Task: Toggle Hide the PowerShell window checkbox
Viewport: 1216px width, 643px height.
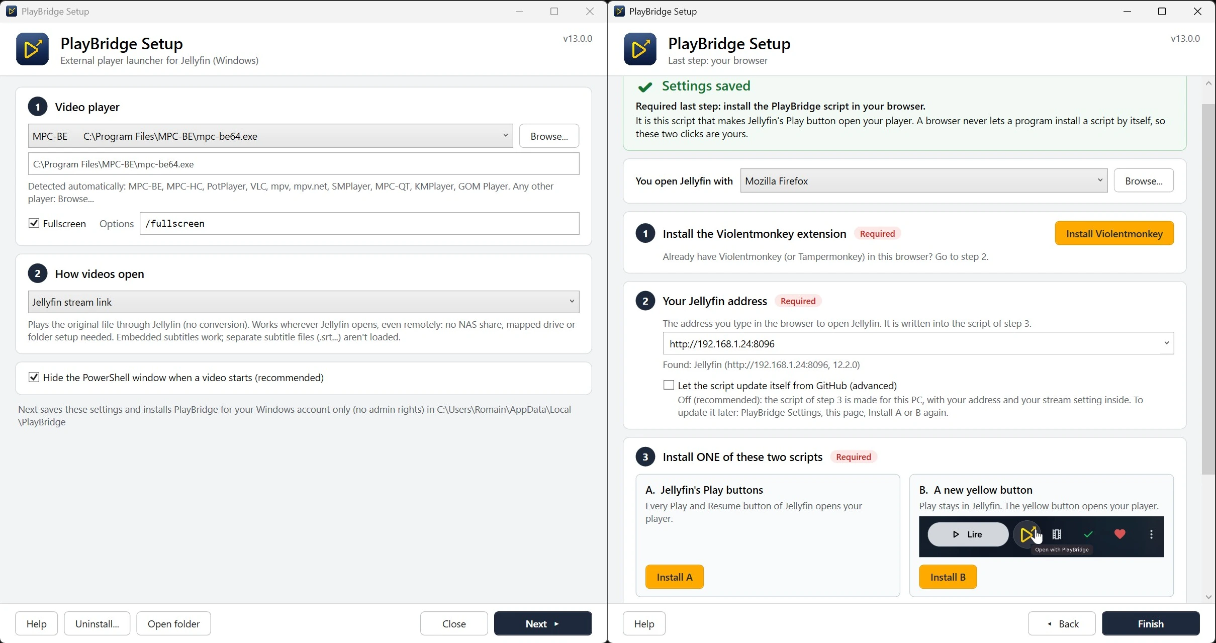Action: point(34,377)
